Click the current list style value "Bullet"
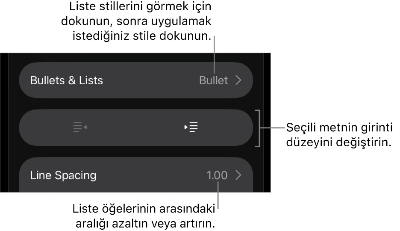This screenshot has width=400, height=231. click(213, 80)
